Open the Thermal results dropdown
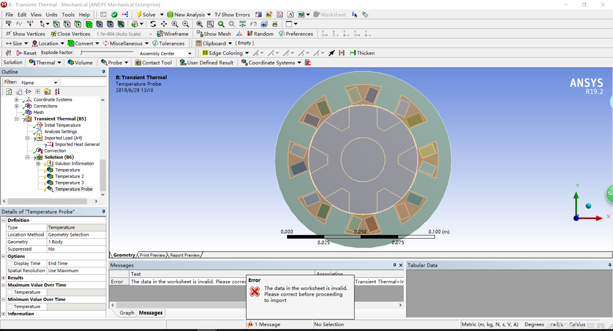Screen dimensions: 613x331 click(59, 63)
